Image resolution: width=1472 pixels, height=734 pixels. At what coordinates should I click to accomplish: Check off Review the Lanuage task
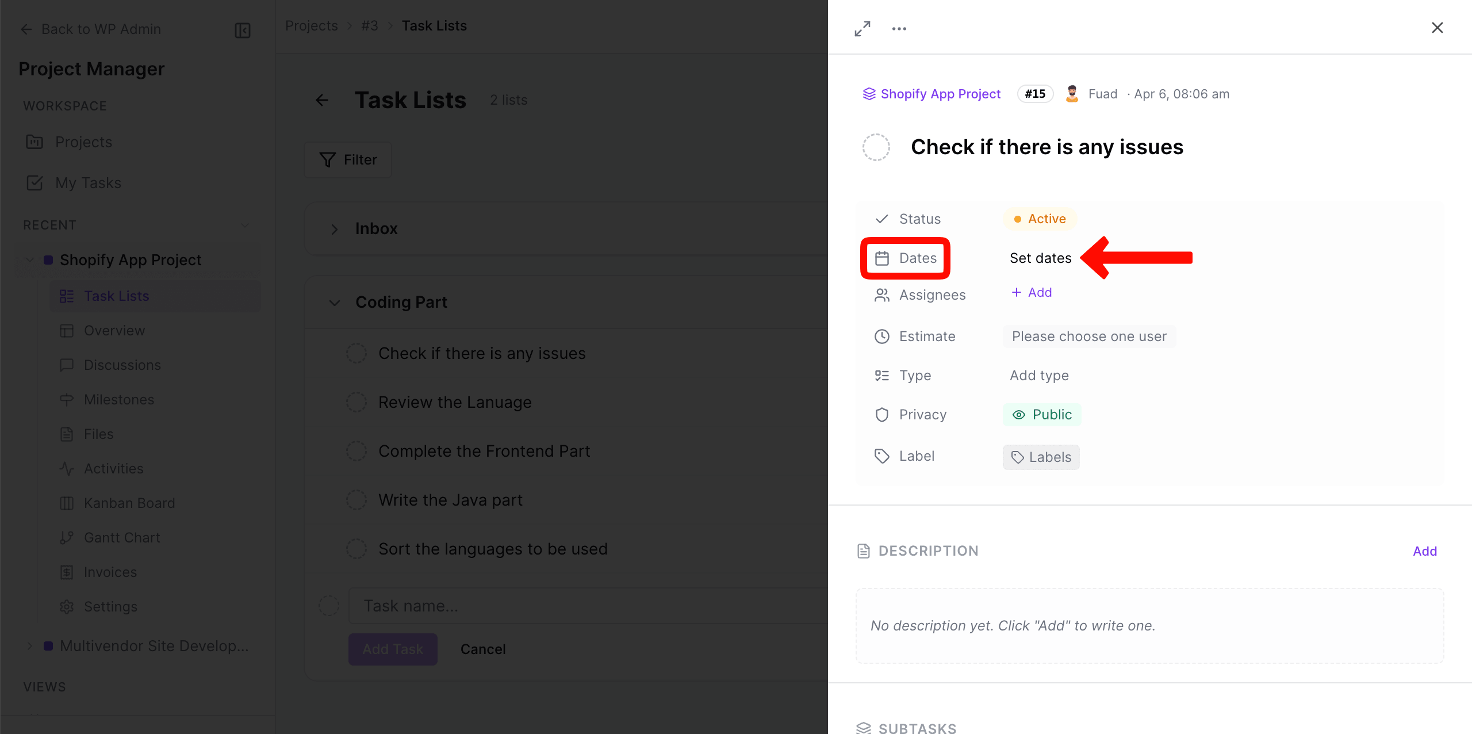pos(356,402)
